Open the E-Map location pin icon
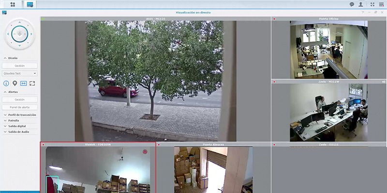Viewport: 387px width, 193px height. [15, 83]
